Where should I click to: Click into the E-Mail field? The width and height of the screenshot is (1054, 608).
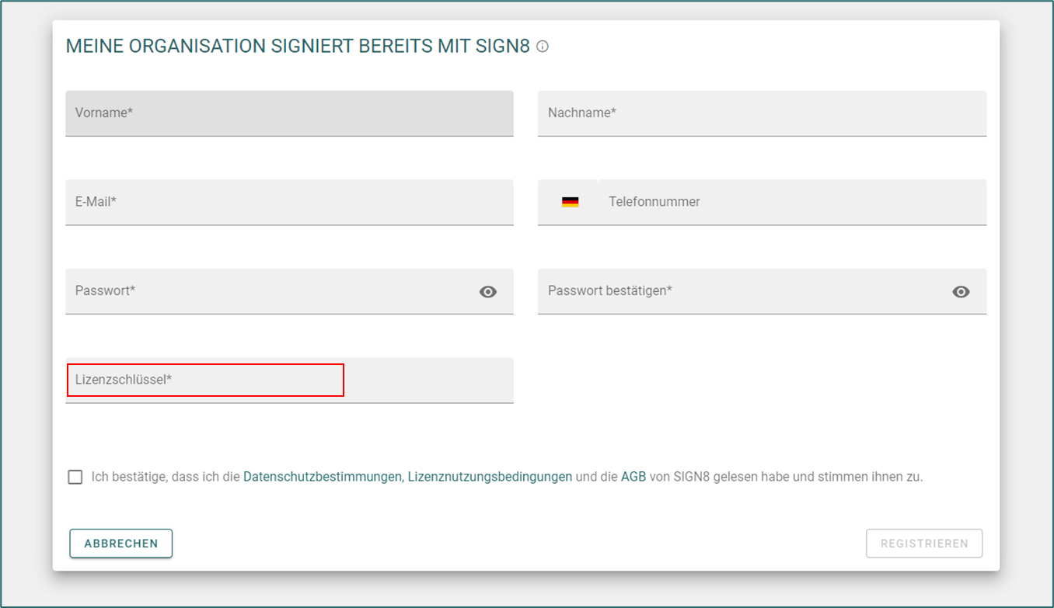point(289,203)
